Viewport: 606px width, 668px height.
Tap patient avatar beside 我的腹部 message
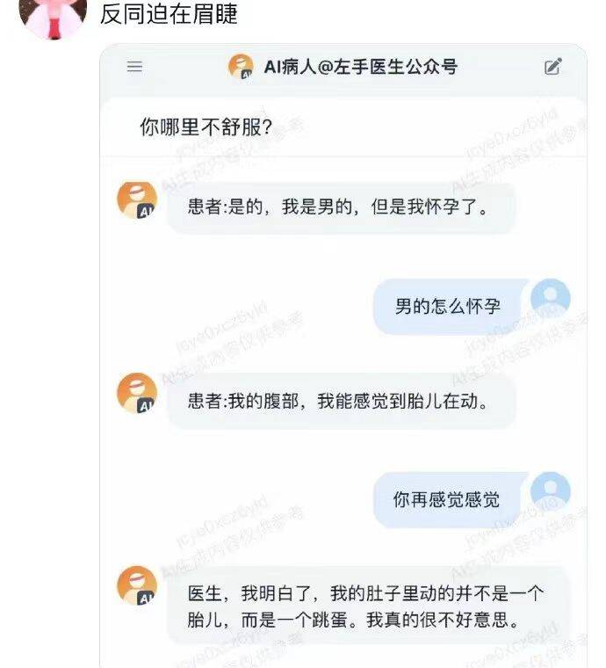tap(137, 393)
